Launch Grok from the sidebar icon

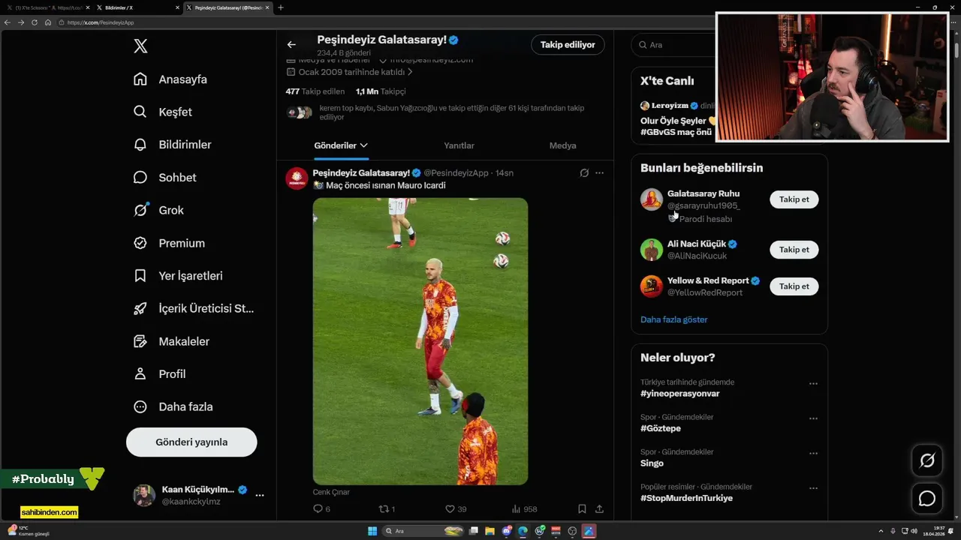click(x=140, y=210)
